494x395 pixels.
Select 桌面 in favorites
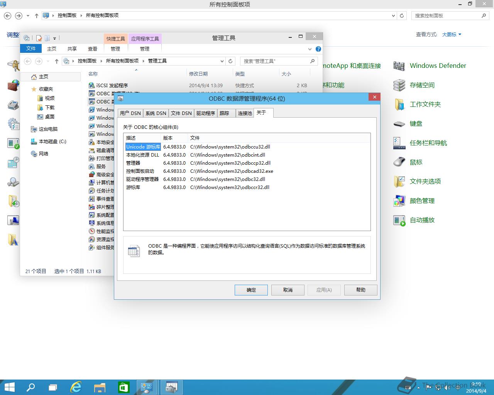pos(46,116)
